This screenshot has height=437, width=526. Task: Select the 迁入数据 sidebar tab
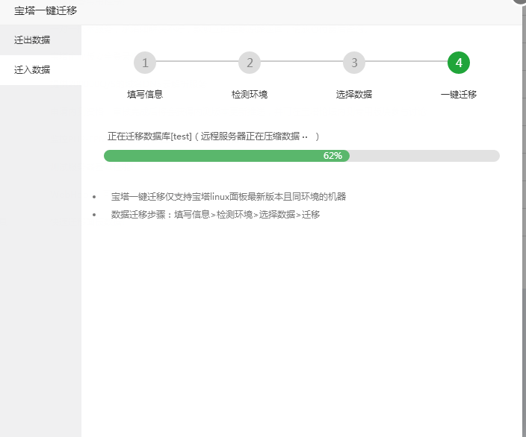pyautogui.click(x=40, y=70)
